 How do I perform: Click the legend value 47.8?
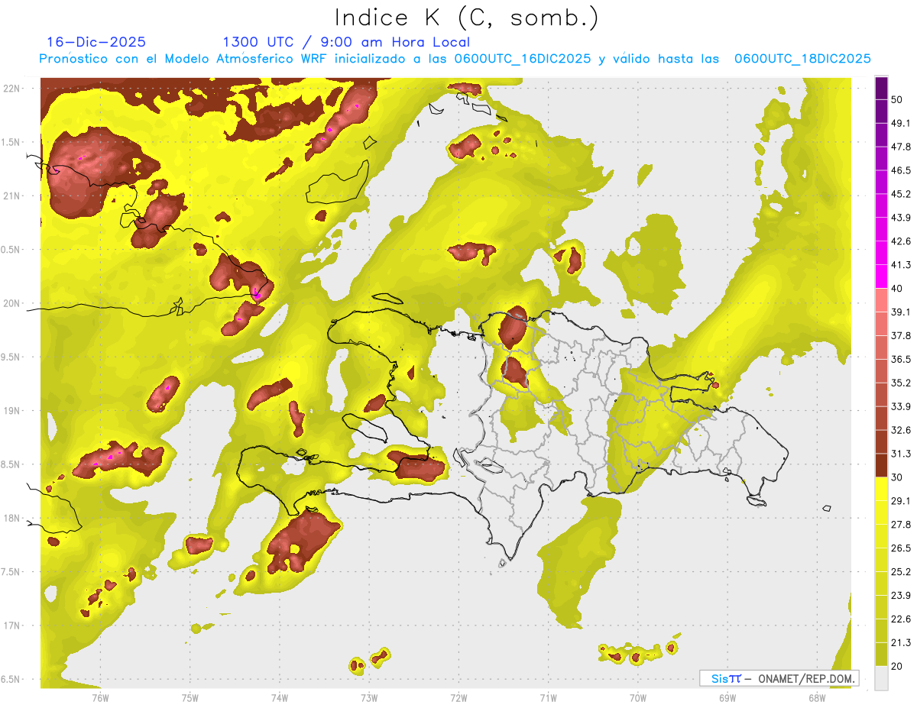pos(901,147)
